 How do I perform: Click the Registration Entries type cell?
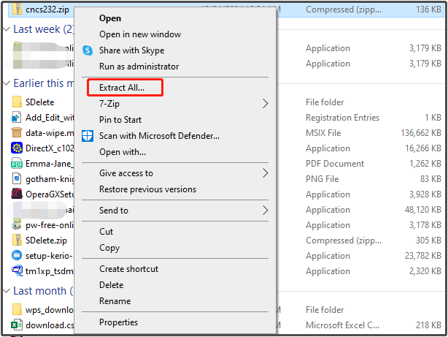343,118
